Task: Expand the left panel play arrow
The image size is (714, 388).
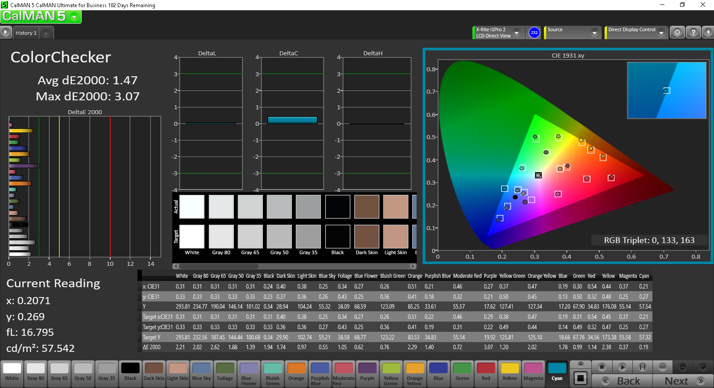Action: click(x=5, y=33)
